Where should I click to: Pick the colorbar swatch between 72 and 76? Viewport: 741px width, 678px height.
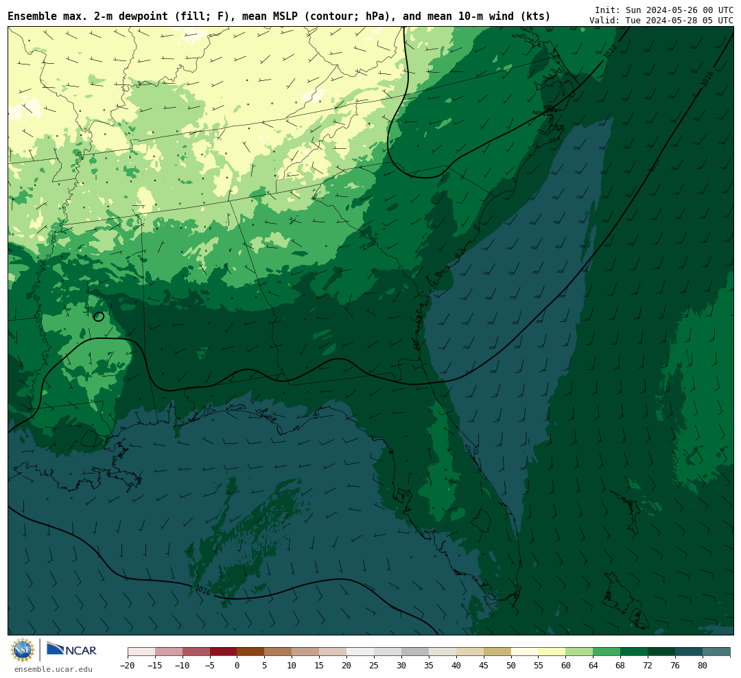(661, 652)
